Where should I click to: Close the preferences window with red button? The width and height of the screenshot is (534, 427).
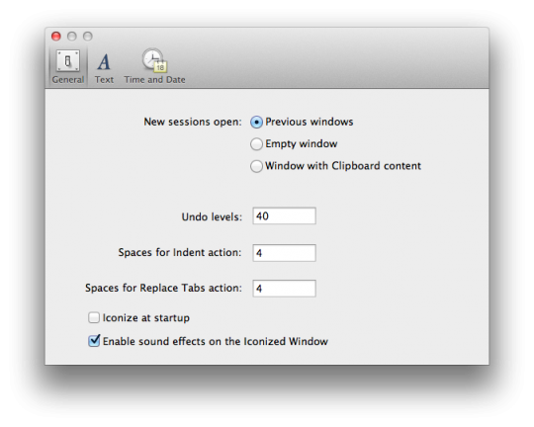(x=56, y=37)
